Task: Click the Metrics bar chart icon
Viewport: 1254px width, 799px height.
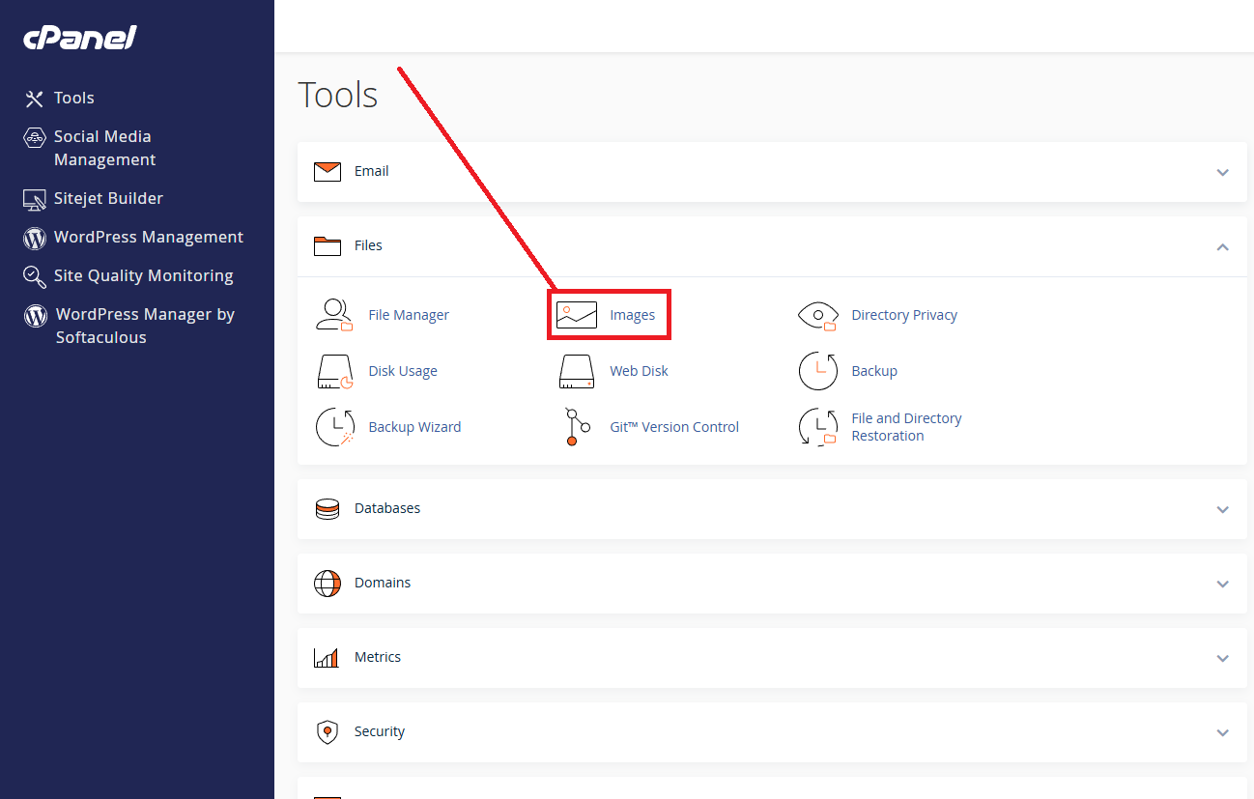Action: click(327, 658)
